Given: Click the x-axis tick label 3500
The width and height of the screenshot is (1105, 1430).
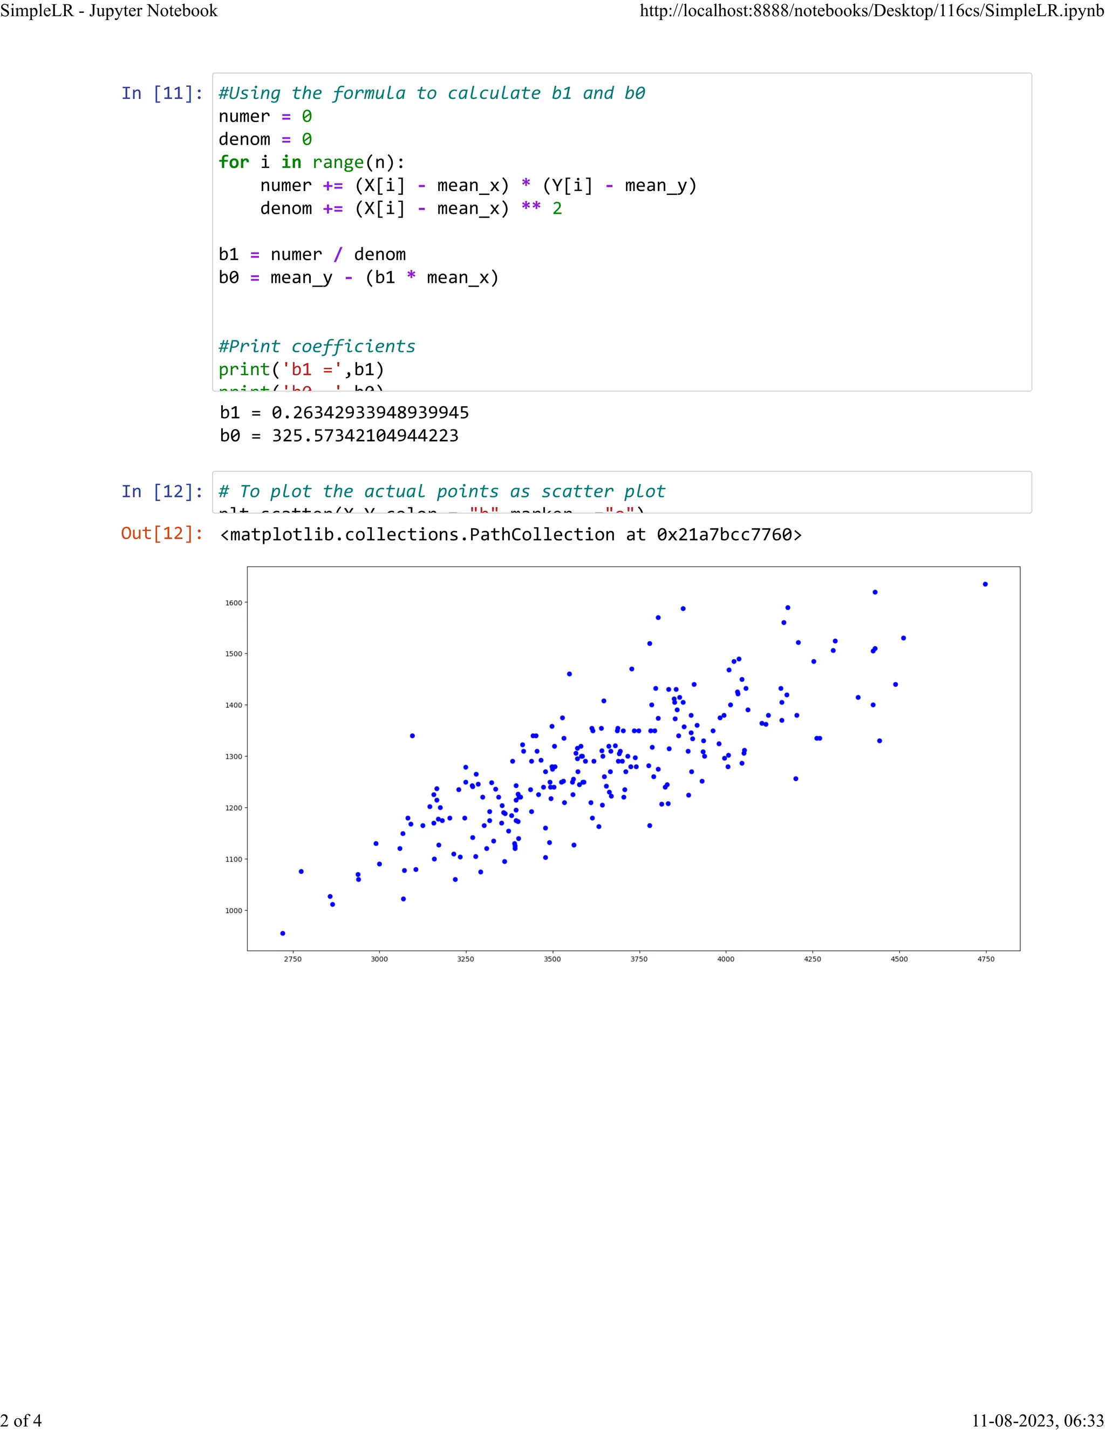Looking at the screenshot, I should pos(552,959).
